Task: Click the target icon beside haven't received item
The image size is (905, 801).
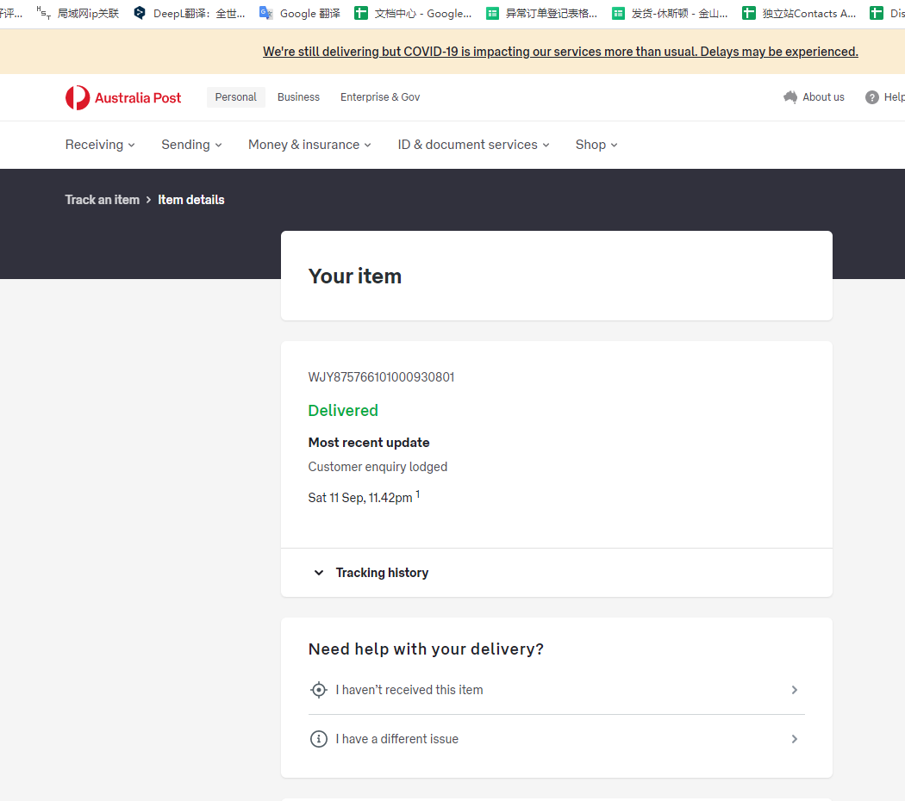Action: click(319, 690)
